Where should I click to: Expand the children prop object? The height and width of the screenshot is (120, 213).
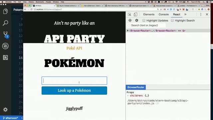128,96
